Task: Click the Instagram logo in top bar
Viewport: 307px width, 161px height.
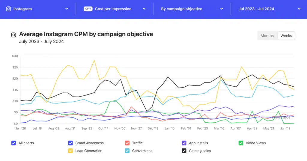Action: click(x=8, y=9)
